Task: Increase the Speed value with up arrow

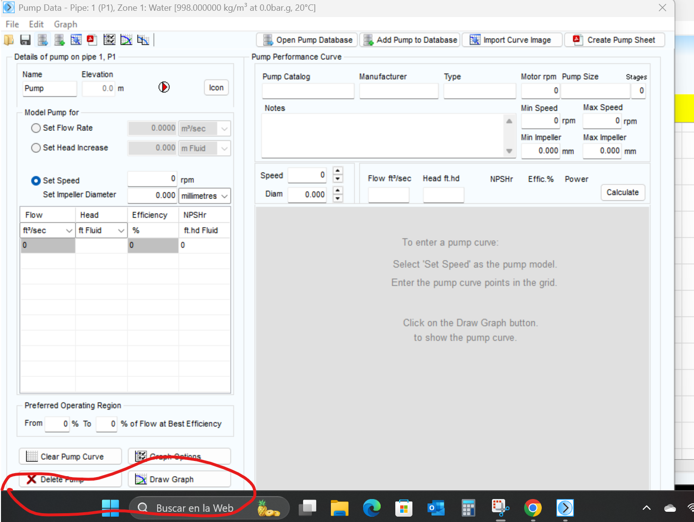Action: (x=338, y=170)
